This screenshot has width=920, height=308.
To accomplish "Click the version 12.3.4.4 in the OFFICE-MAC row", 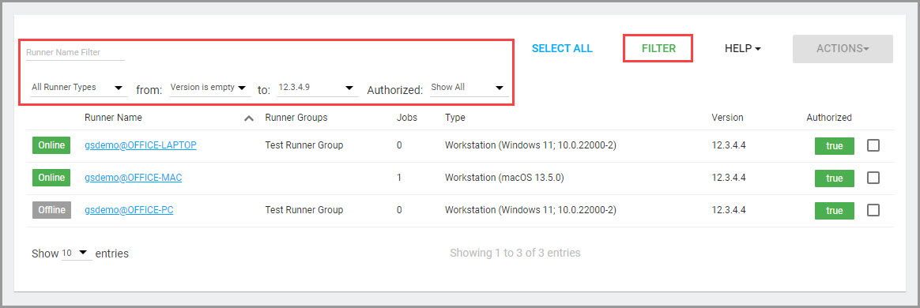I will coord(730,177).
